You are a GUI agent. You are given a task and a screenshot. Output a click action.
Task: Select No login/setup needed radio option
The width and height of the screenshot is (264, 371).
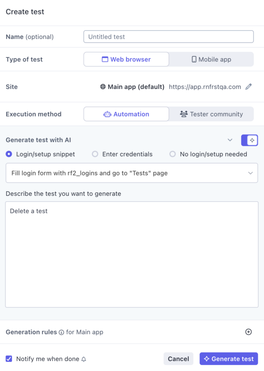tap(173, 154)
